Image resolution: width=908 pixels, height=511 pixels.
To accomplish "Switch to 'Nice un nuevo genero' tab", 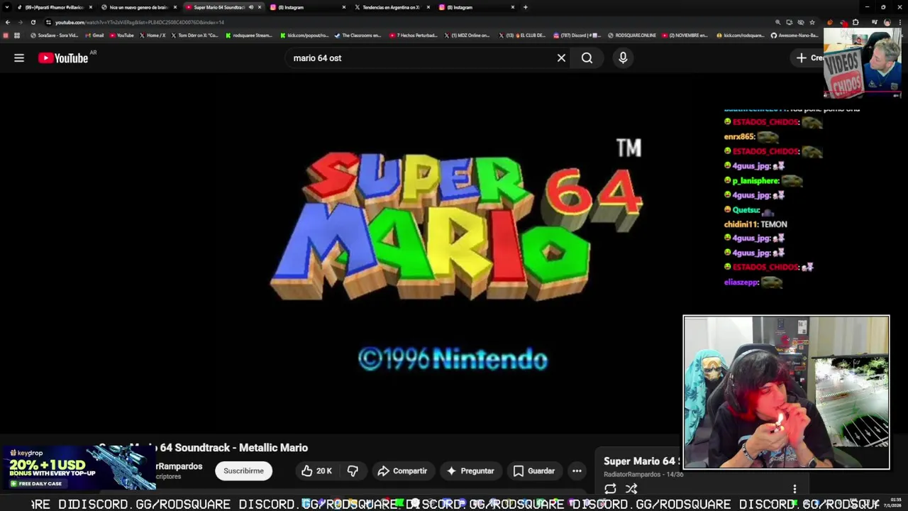I will [138, 7].
